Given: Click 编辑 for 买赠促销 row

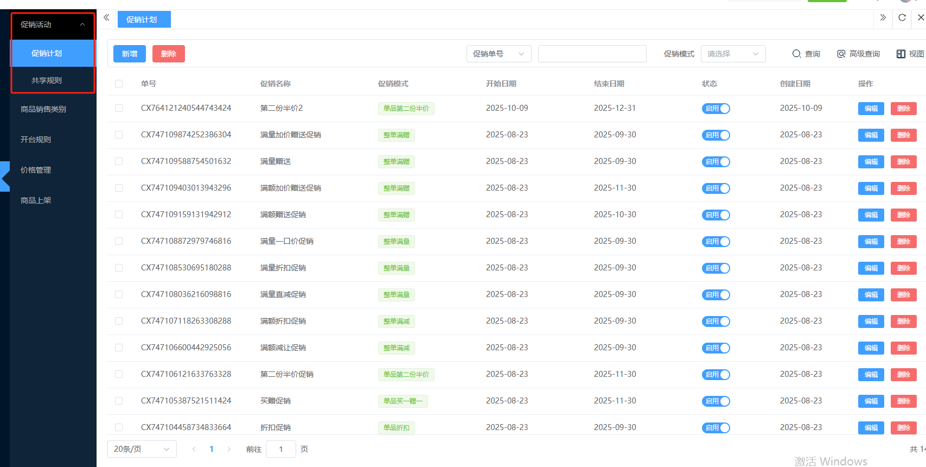Looking at the screenshot, I should [x=871, y=401].
